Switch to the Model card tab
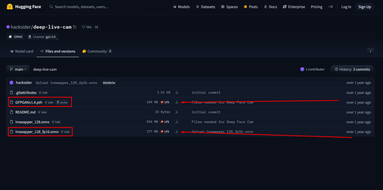The image size is (383, 190). pyautogui.click(x=21, y=51)
